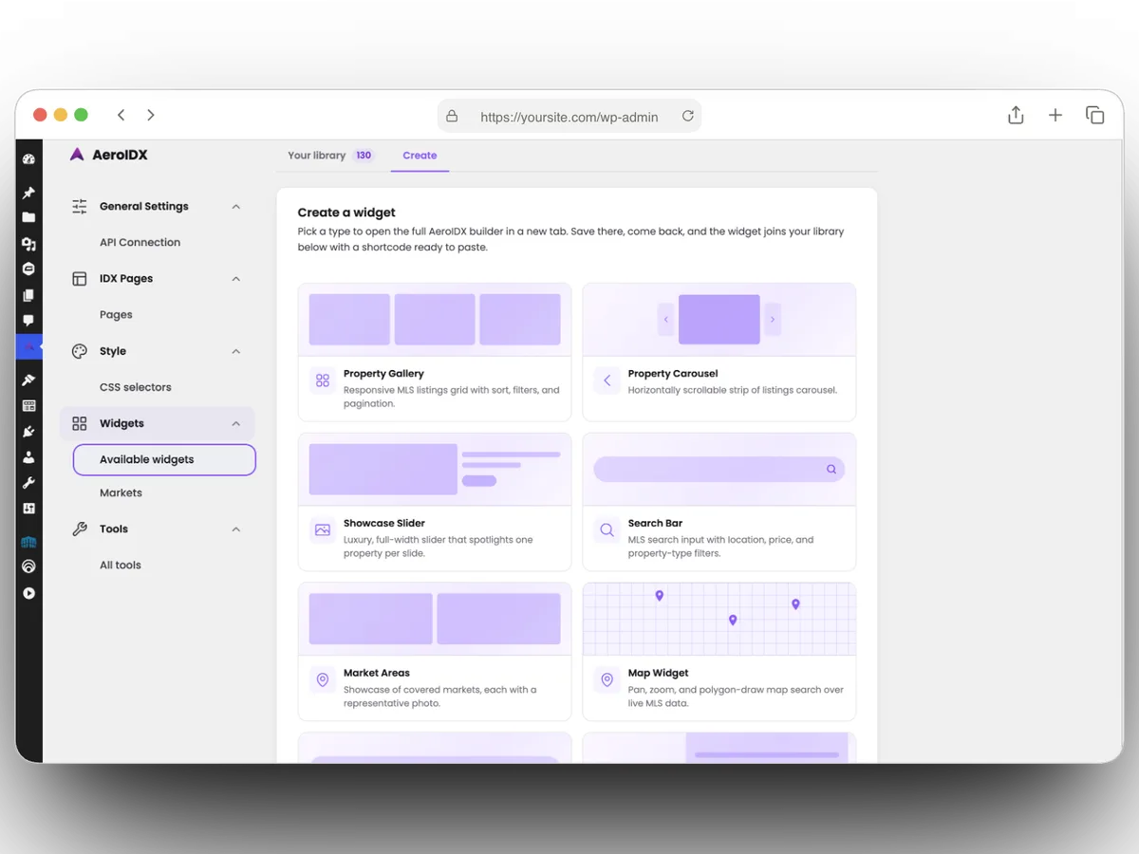Click the General Settings sliders icon
The width and height of the screenshot is (1139, 854).
tap(80, 206)
